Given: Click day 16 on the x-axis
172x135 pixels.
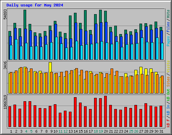Looking at the screenshot, I should coord(86,131).
